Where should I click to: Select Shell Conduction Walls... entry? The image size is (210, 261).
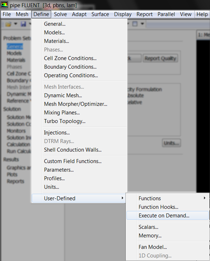pos(79,150)
